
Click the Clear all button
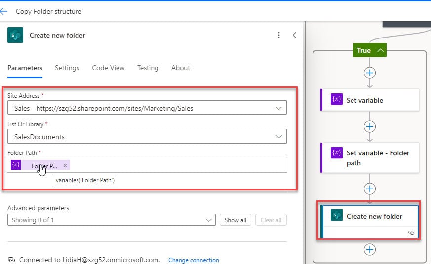(x=271, y=220)
